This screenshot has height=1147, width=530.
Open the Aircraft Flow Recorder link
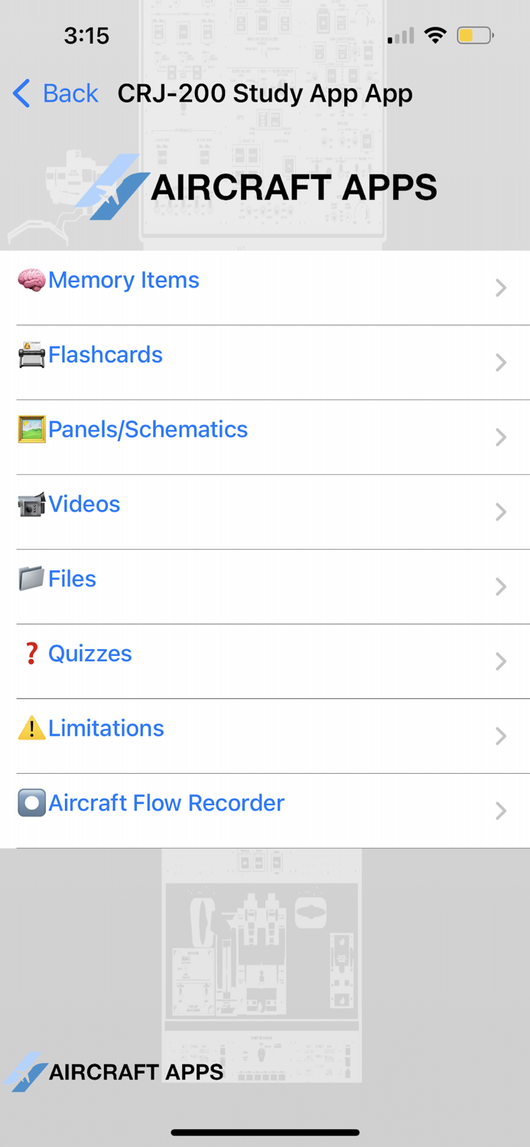pos(165,803)
